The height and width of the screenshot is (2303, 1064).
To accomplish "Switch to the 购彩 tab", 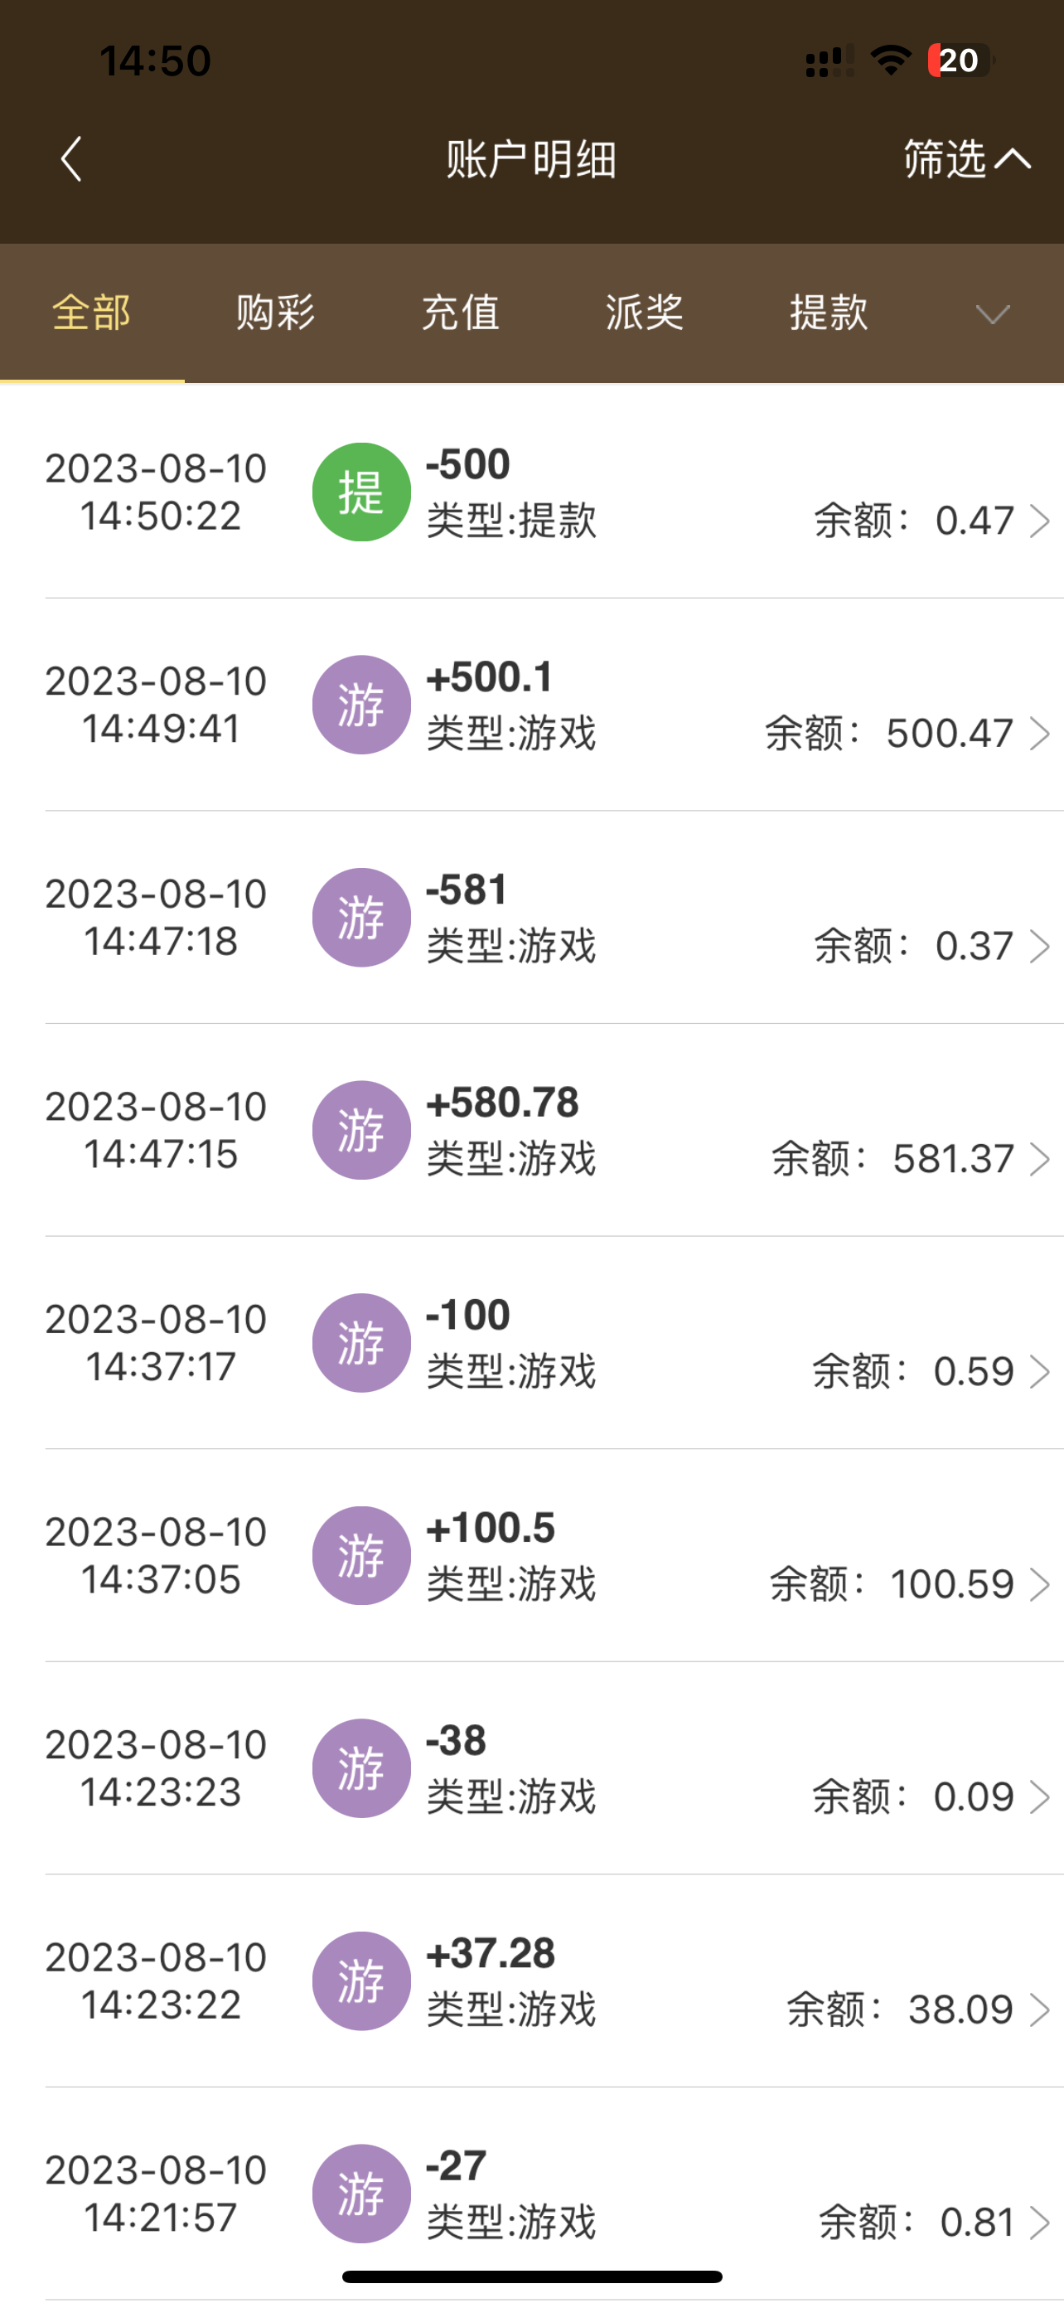I will click(275, 313).
